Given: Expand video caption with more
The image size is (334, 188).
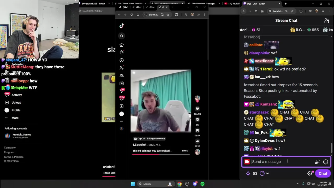Looking at the screenshot, I should pyautogui.click(x=185, y=151).
